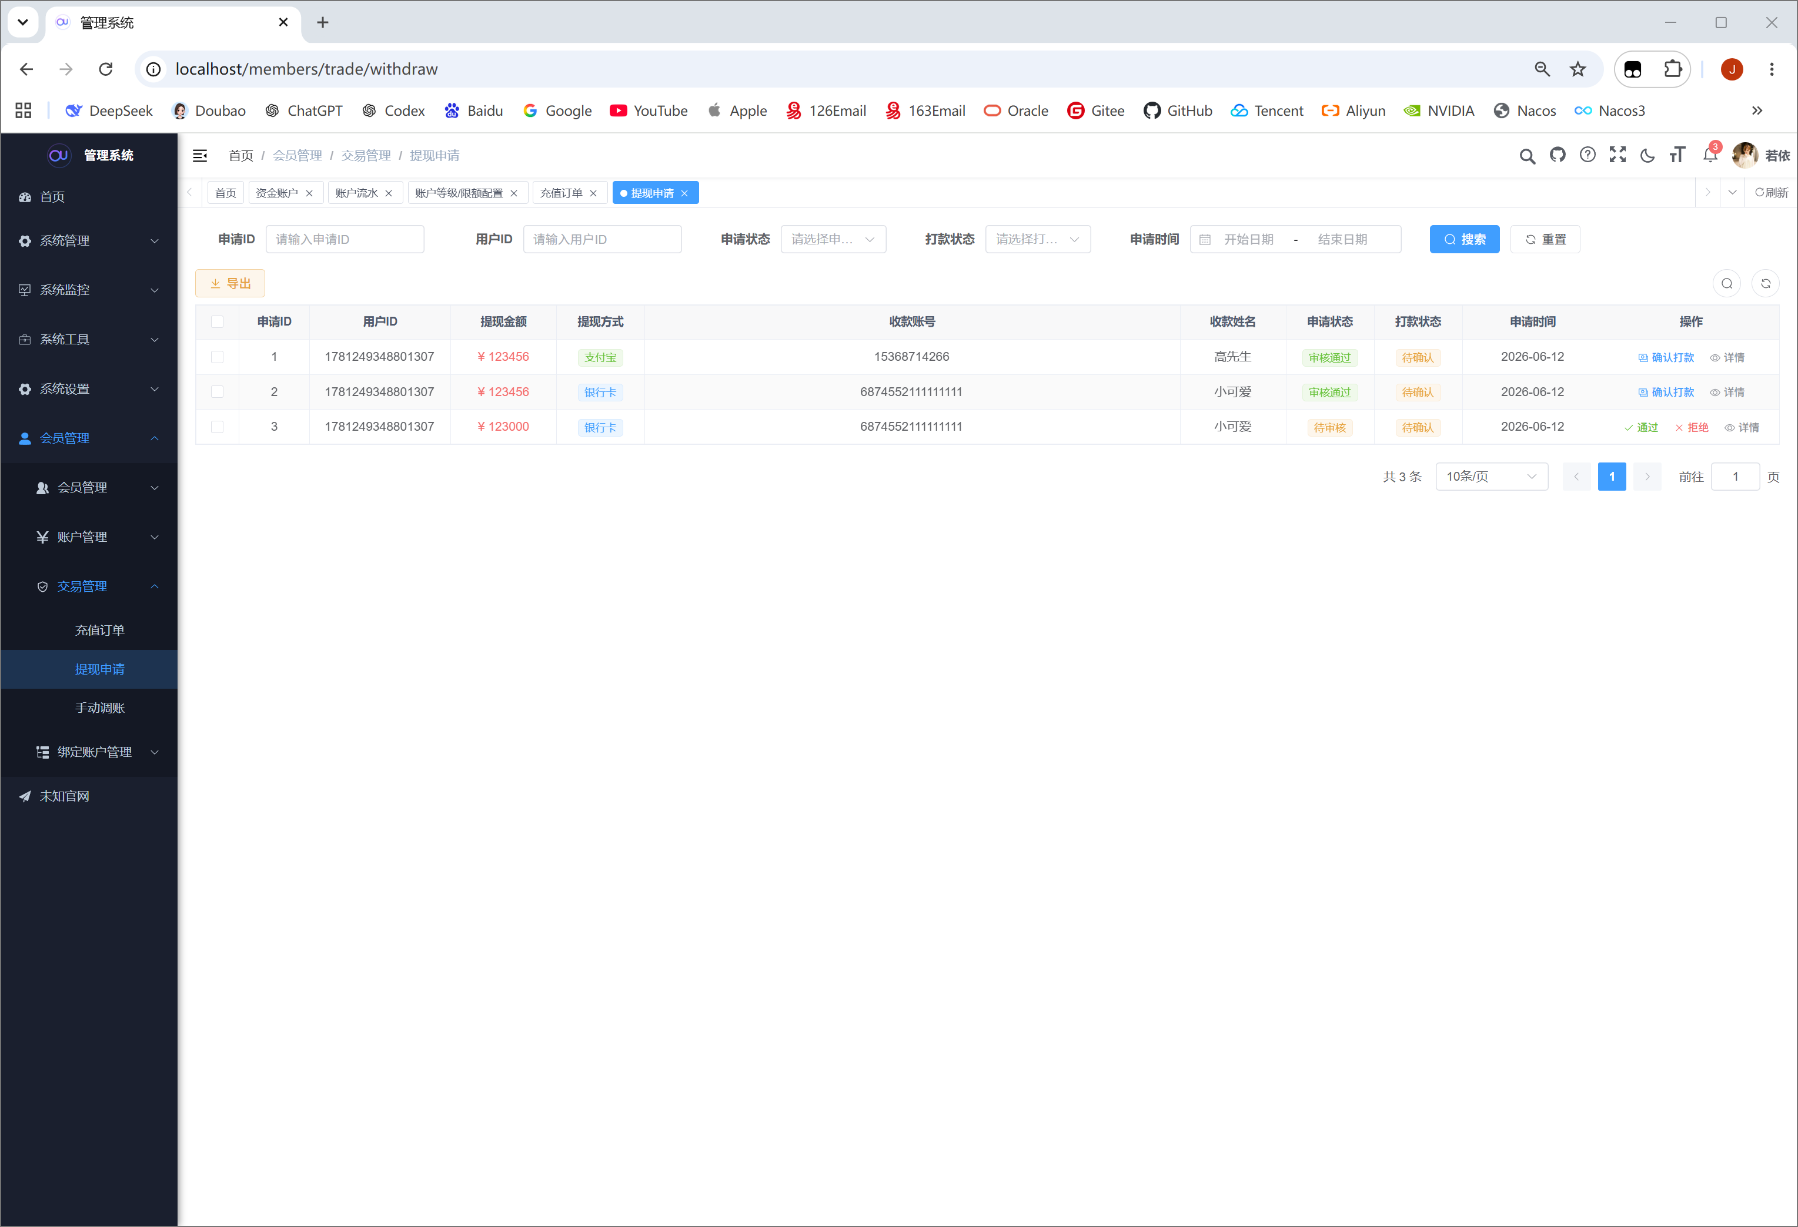Refresh the table with circular refresh button
The width and height of the screenshot is (1798, 1227).
(1766, 284)
